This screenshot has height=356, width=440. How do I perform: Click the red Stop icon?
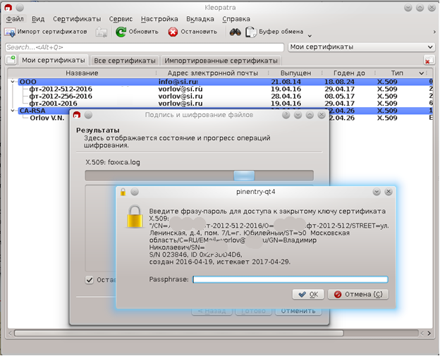pos(173,32)
